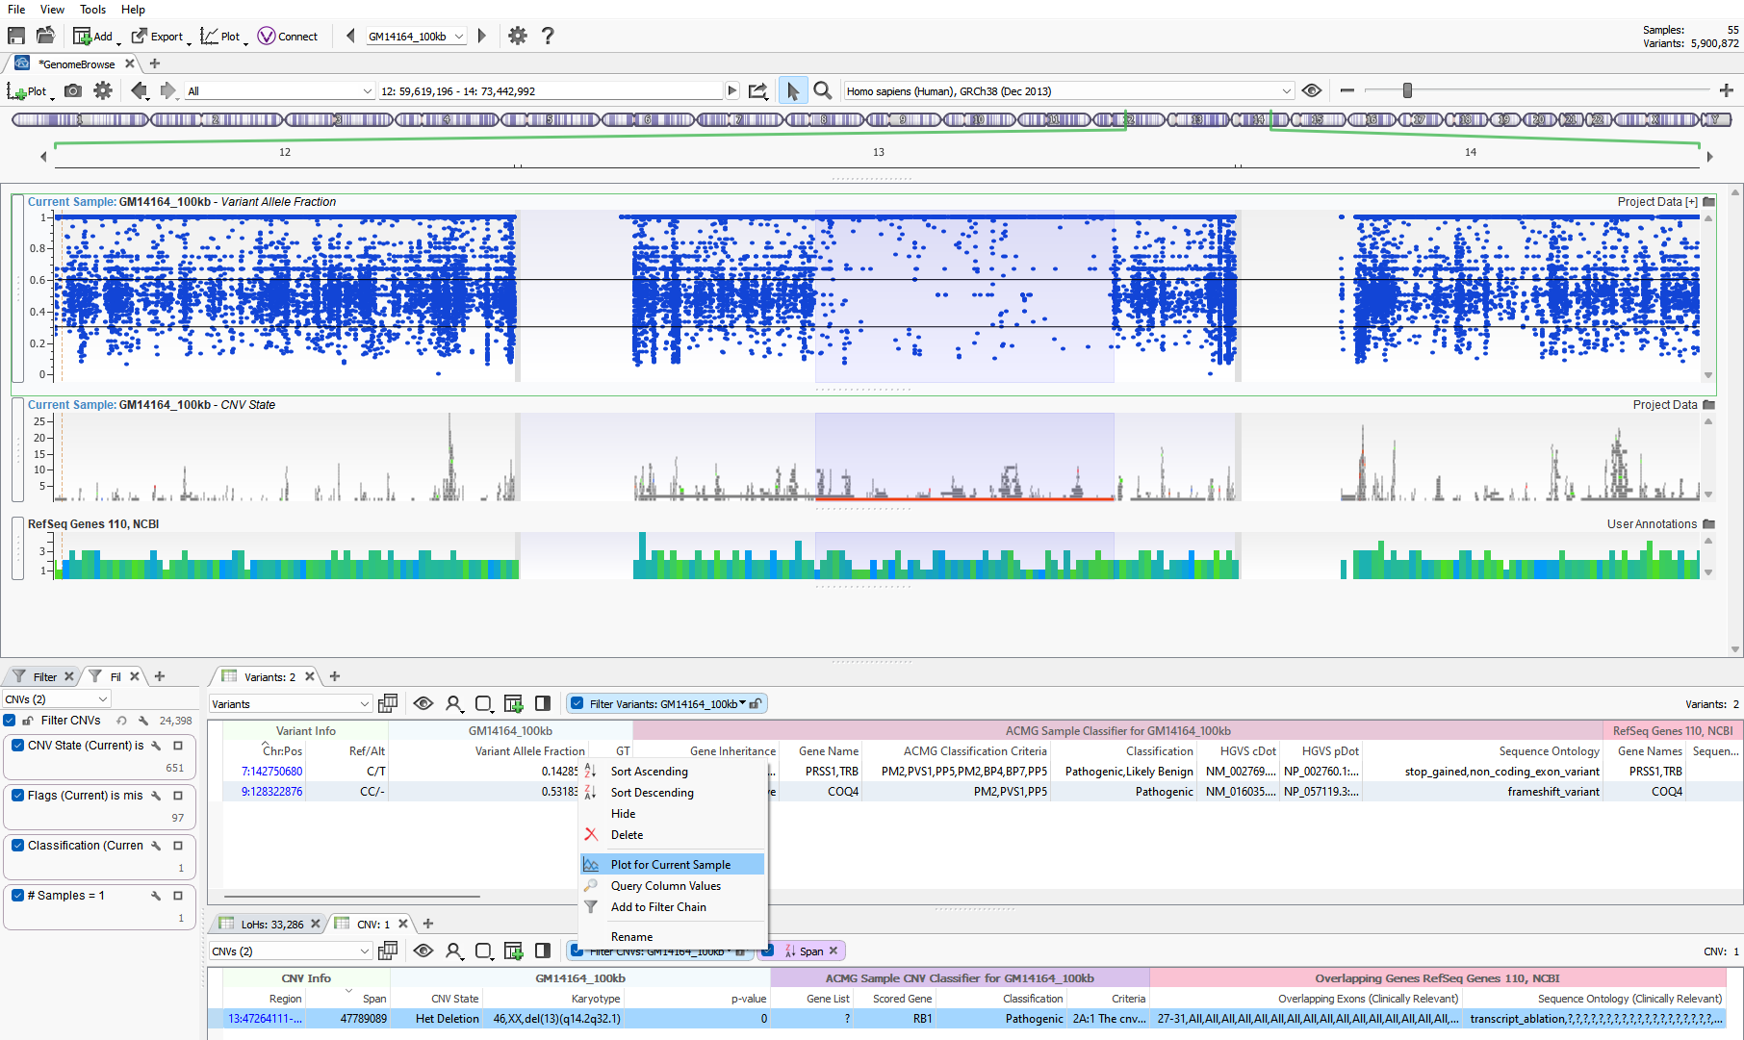The height and width of the screenshot is (1040, 1744).
Task: Open the CNVs (2) table source dropdown
Action: point(291,951)
